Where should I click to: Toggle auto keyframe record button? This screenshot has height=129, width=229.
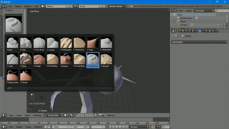[153, 127]
